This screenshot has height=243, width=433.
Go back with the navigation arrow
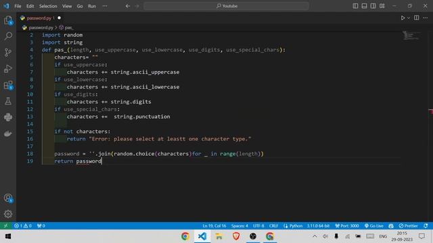pyautogui.click(x=128, y=6)
